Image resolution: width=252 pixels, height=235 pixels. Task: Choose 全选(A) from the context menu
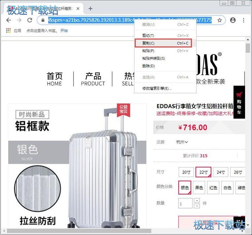coord(165,77)
